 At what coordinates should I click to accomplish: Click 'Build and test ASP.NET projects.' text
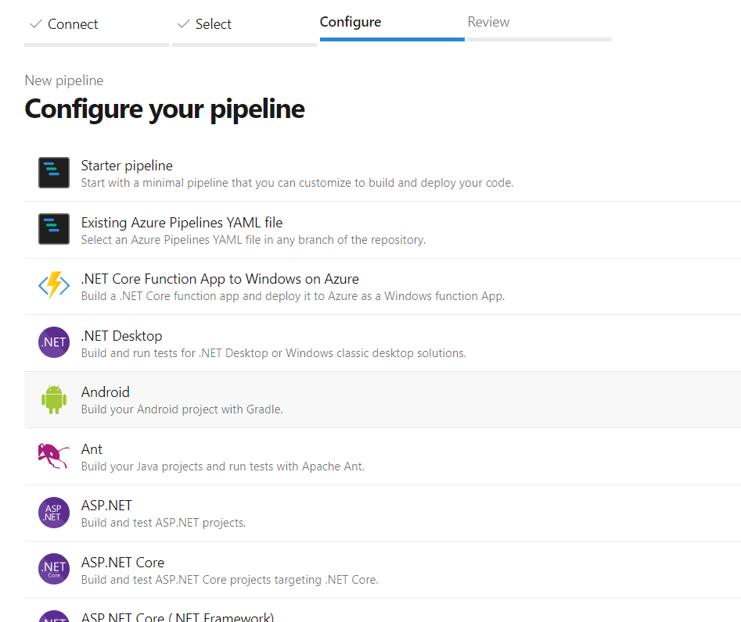(x=163, y=523)
